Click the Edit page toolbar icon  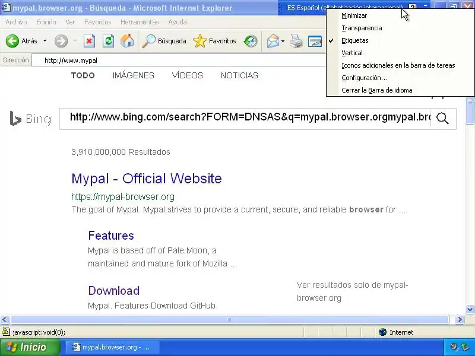[315, 41]
